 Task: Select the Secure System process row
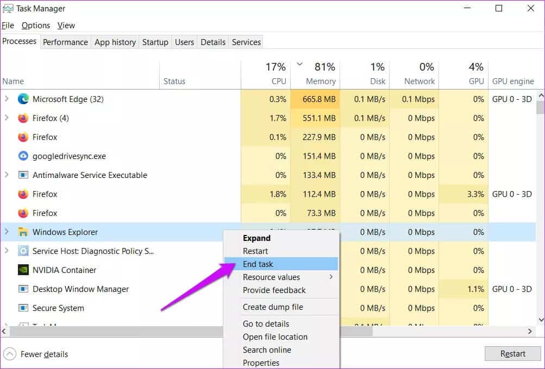268,308
